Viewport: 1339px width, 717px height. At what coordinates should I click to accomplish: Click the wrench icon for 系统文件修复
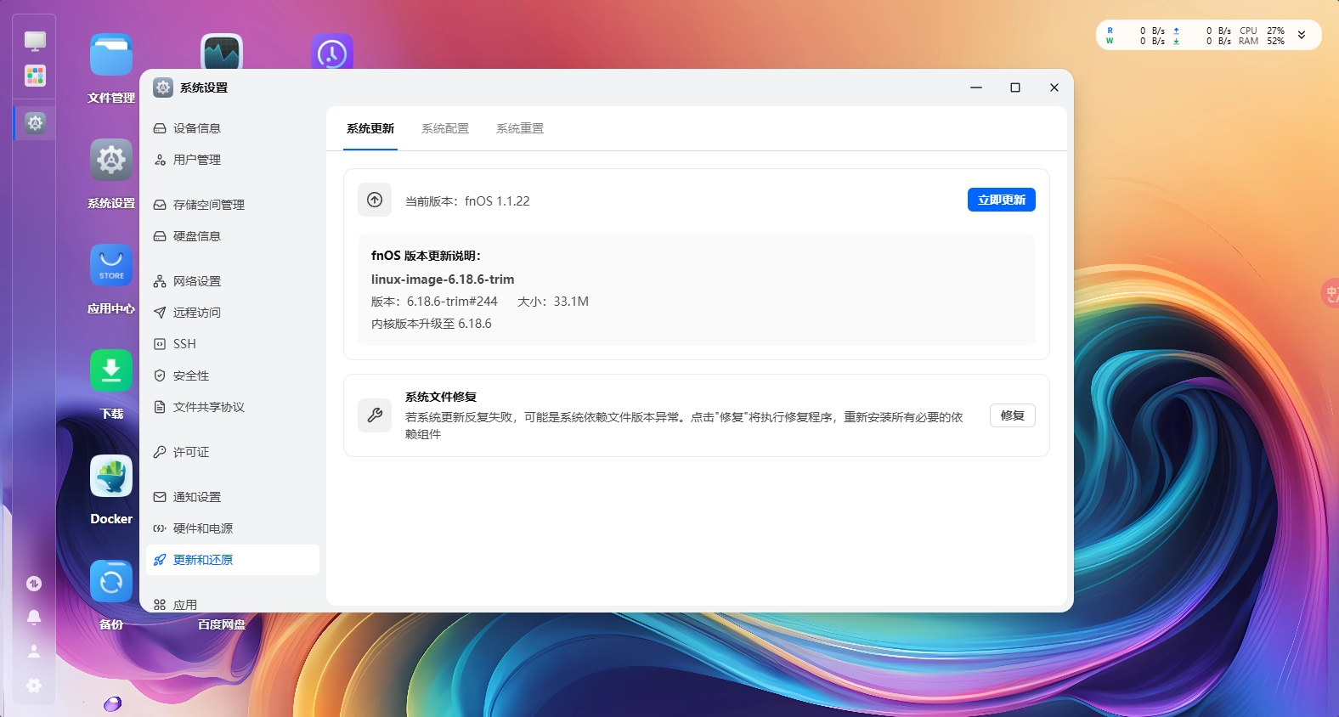point(375,415)
